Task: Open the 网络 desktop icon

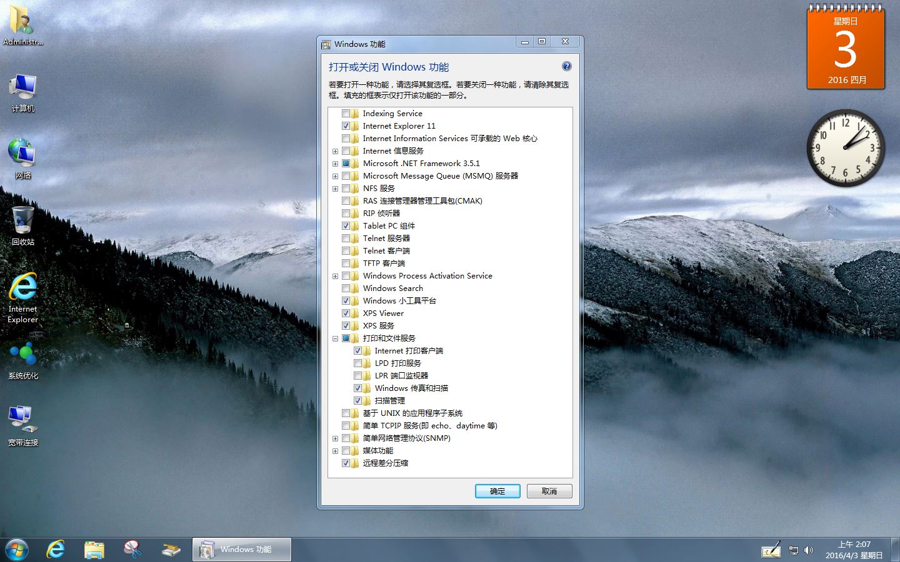Action: pyautogui.click(x=22, y=159)
